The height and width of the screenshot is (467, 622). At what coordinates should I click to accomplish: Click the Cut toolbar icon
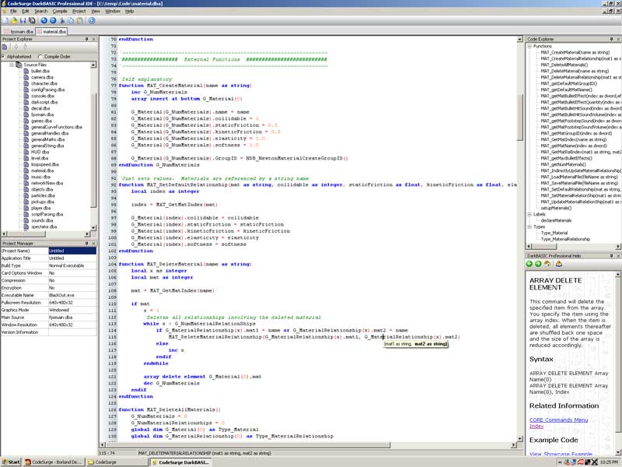tap(62, 21)
